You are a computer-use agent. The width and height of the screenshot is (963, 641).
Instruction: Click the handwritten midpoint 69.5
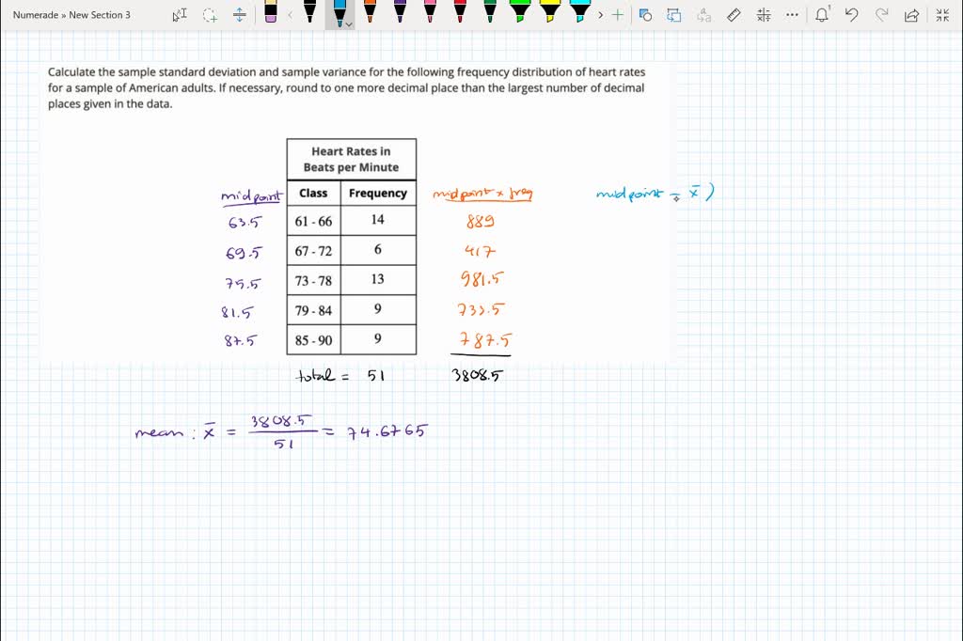pyautogui.click(x=244, y=252)
